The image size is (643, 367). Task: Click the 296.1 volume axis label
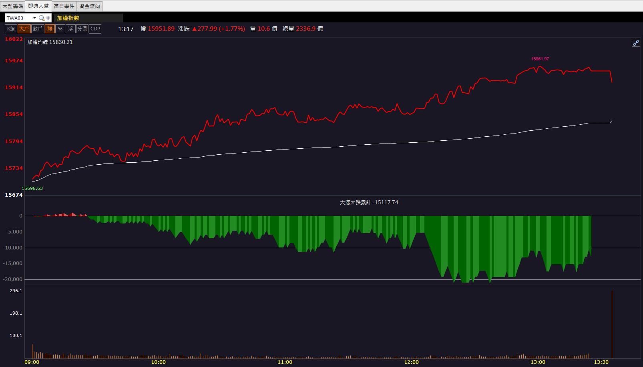(16, 291)
